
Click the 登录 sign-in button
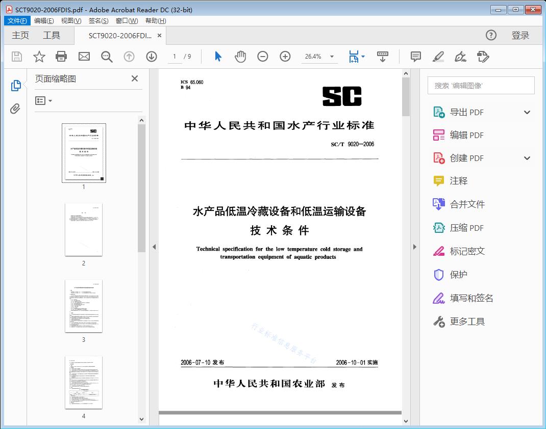point(520,35)
